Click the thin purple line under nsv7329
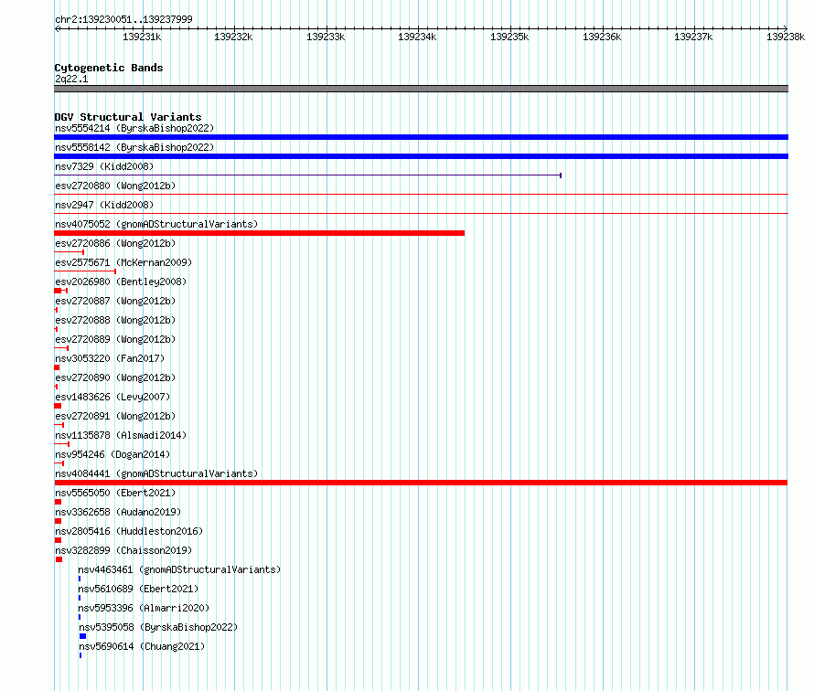This screenshot has width=814, height=691. click(x=308, y=175)
